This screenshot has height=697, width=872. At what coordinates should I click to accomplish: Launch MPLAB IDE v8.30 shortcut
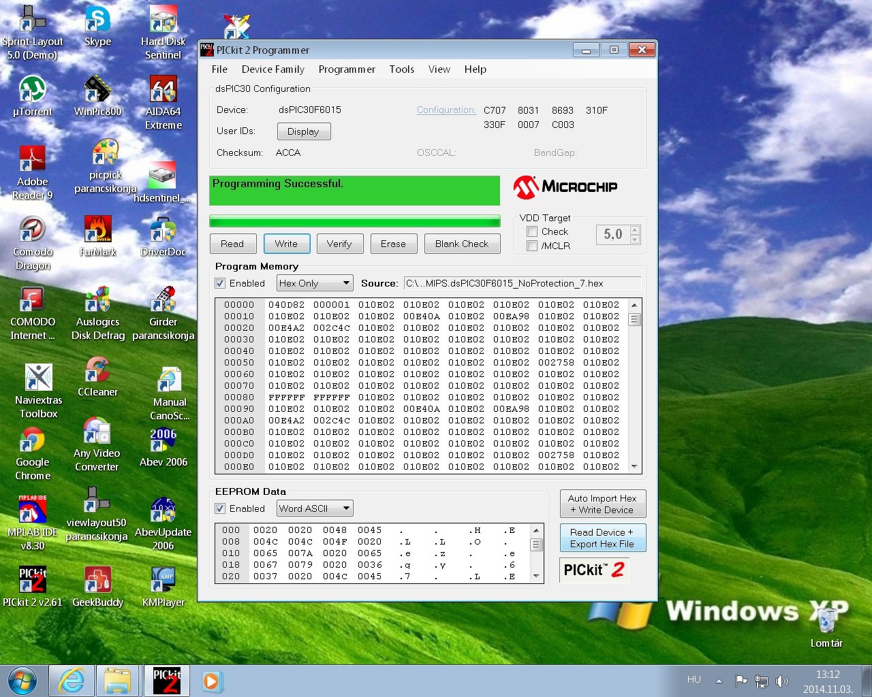[32, 523]
